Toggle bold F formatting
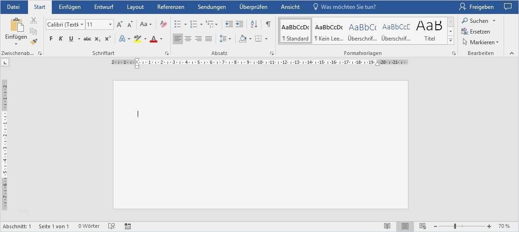 (x=51, y=39)
